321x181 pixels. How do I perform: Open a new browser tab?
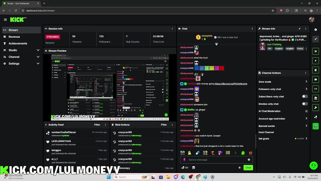44,4
